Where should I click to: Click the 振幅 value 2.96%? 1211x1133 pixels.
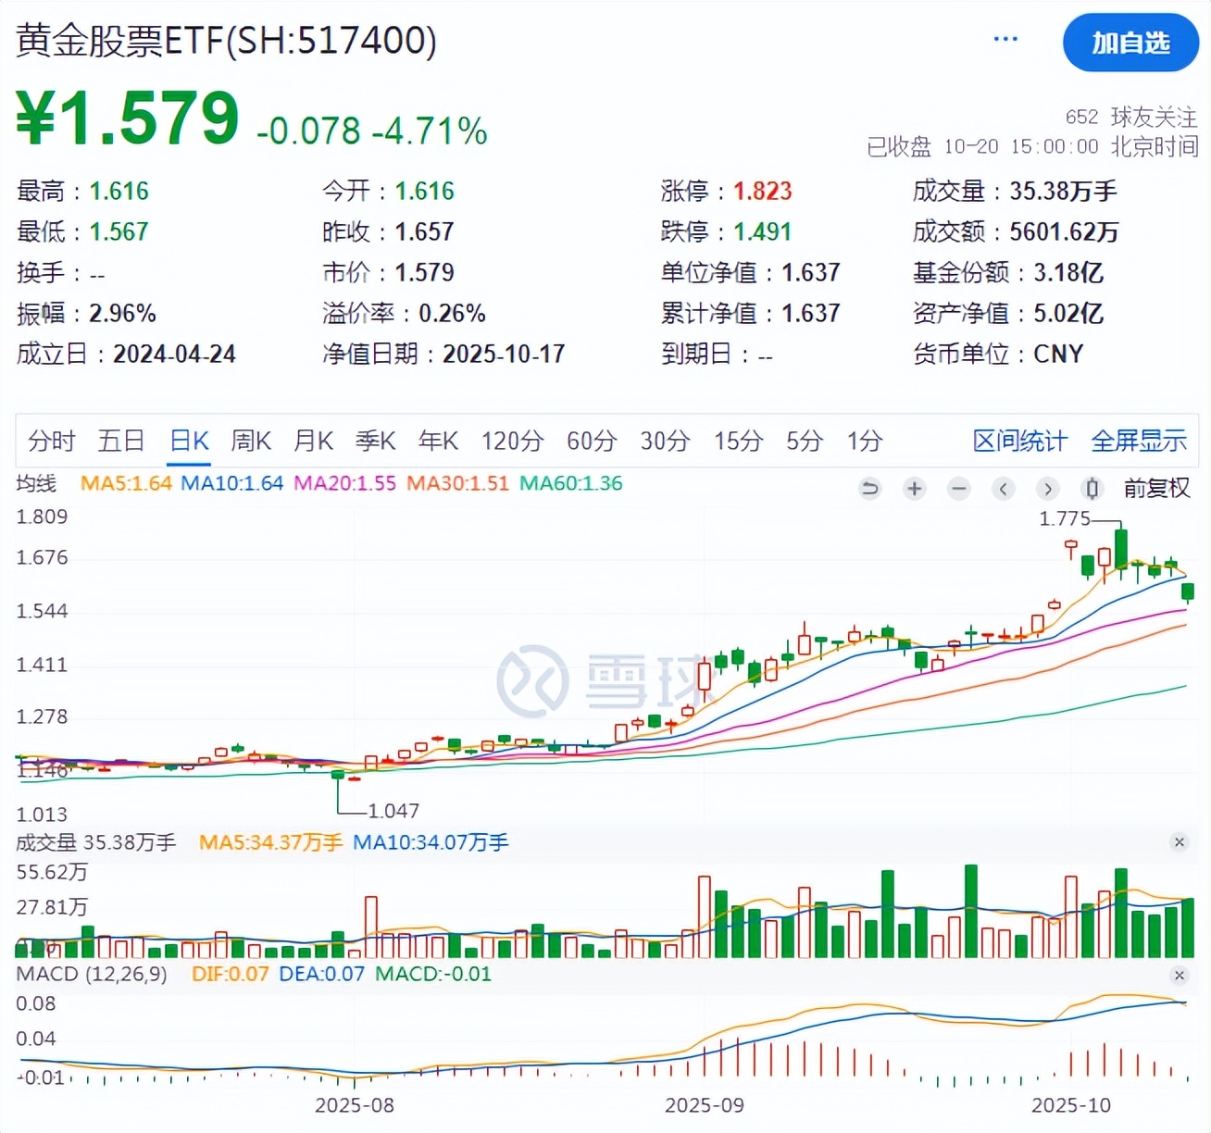click(x=122, y=313)
